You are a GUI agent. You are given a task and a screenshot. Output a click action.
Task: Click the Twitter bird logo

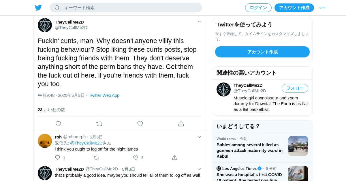38,8
